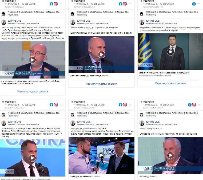The width and height of the screenshot is (203, 180).
Task: Open three-dot menu for ad ID 1297272023995213
Action: 130,4
